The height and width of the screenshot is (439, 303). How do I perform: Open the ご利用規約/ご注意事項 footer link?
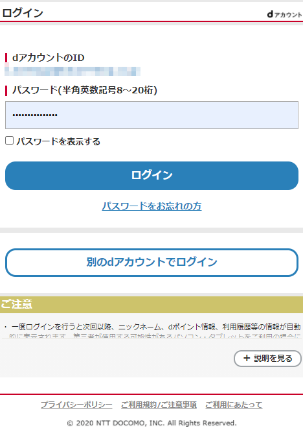(x=159, y=405)
